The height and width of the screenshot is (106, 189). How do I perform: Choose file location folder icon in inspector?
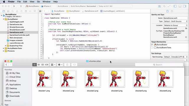(186, 28)
